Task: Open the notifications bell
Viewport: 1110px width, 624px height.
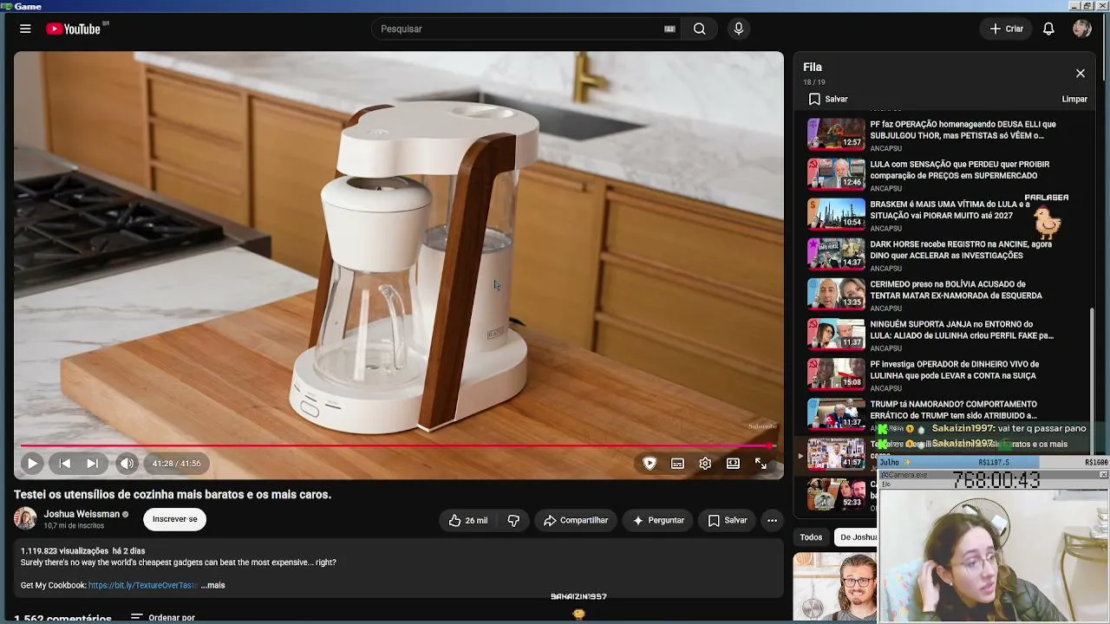Action: pos(1048,29)
